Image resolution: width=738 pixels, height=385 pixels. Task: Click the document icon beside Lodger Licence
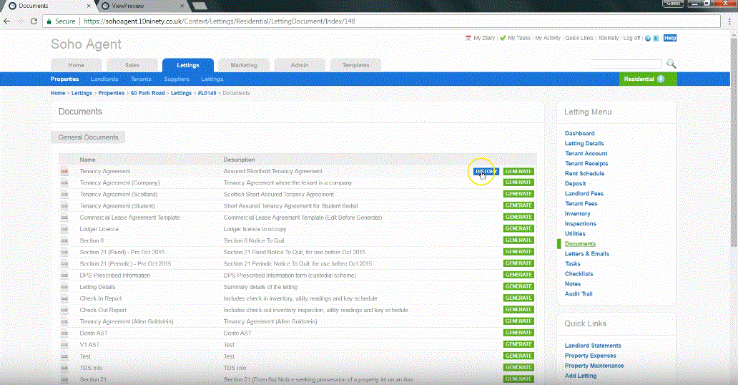[64, 229]
